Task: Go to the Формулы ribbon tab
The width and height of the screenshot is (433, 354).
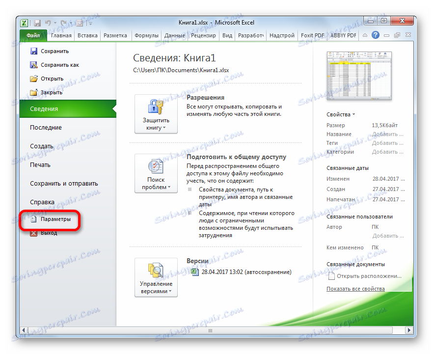Action: [x=146, y=35]
